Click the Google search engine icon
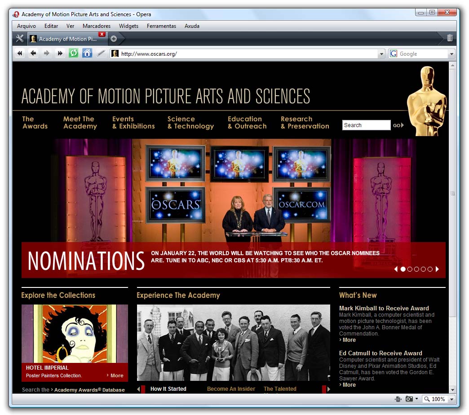This screenshot has height=415, width=469. pyautogui.click(x=394, y=54)
